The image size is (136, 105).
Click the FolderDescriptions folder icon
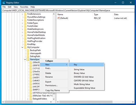pyautogui.click(x=25, y=20)
